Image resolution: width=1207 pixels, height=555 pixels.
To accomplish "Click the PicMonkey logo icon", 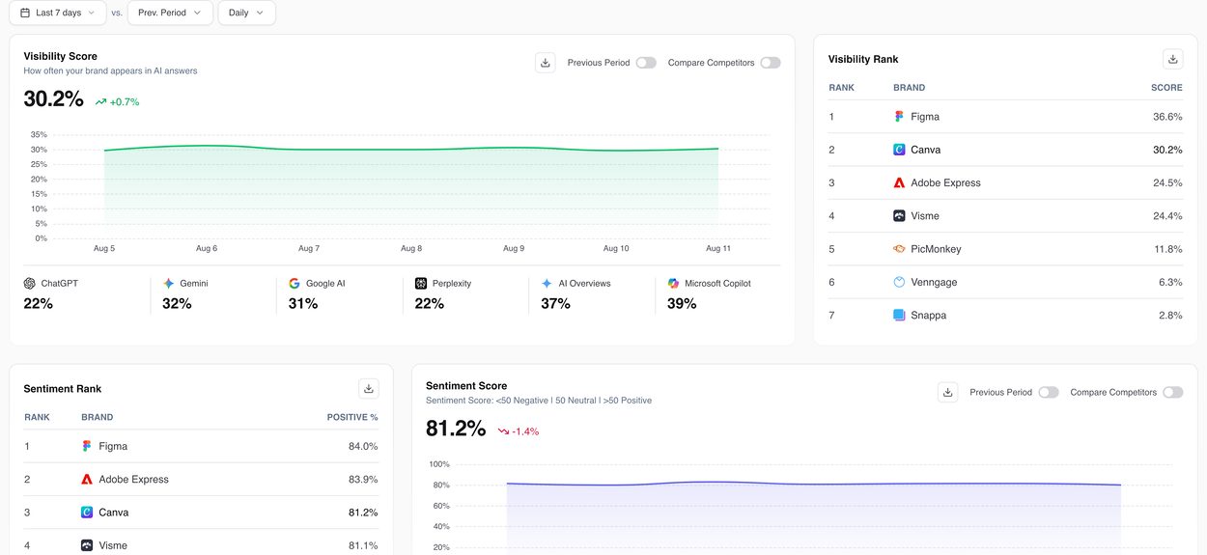I will tap(899, 249).
